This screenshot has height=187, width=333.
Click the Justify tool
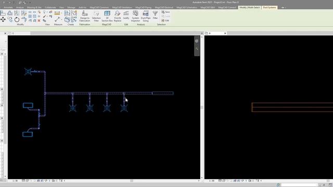[x=126, y=15]
